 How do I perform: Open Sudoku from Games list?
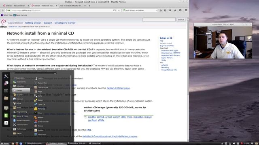pos(39,130)
